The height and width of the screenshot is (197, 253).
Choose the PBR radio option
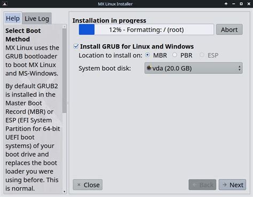(175, 55)
